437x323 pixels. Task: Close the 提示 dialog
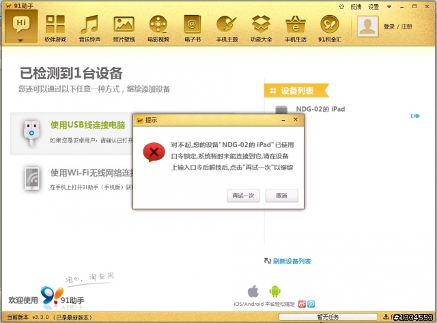[x=296, y=119]
